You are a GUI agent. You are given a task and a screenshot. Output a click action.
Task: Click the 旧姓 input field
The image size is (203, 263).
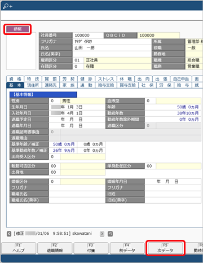coord(173,194)
